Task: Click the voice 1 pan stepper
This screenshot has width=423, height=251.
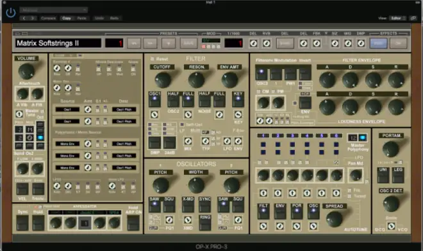Action: [x=263, y=193]
